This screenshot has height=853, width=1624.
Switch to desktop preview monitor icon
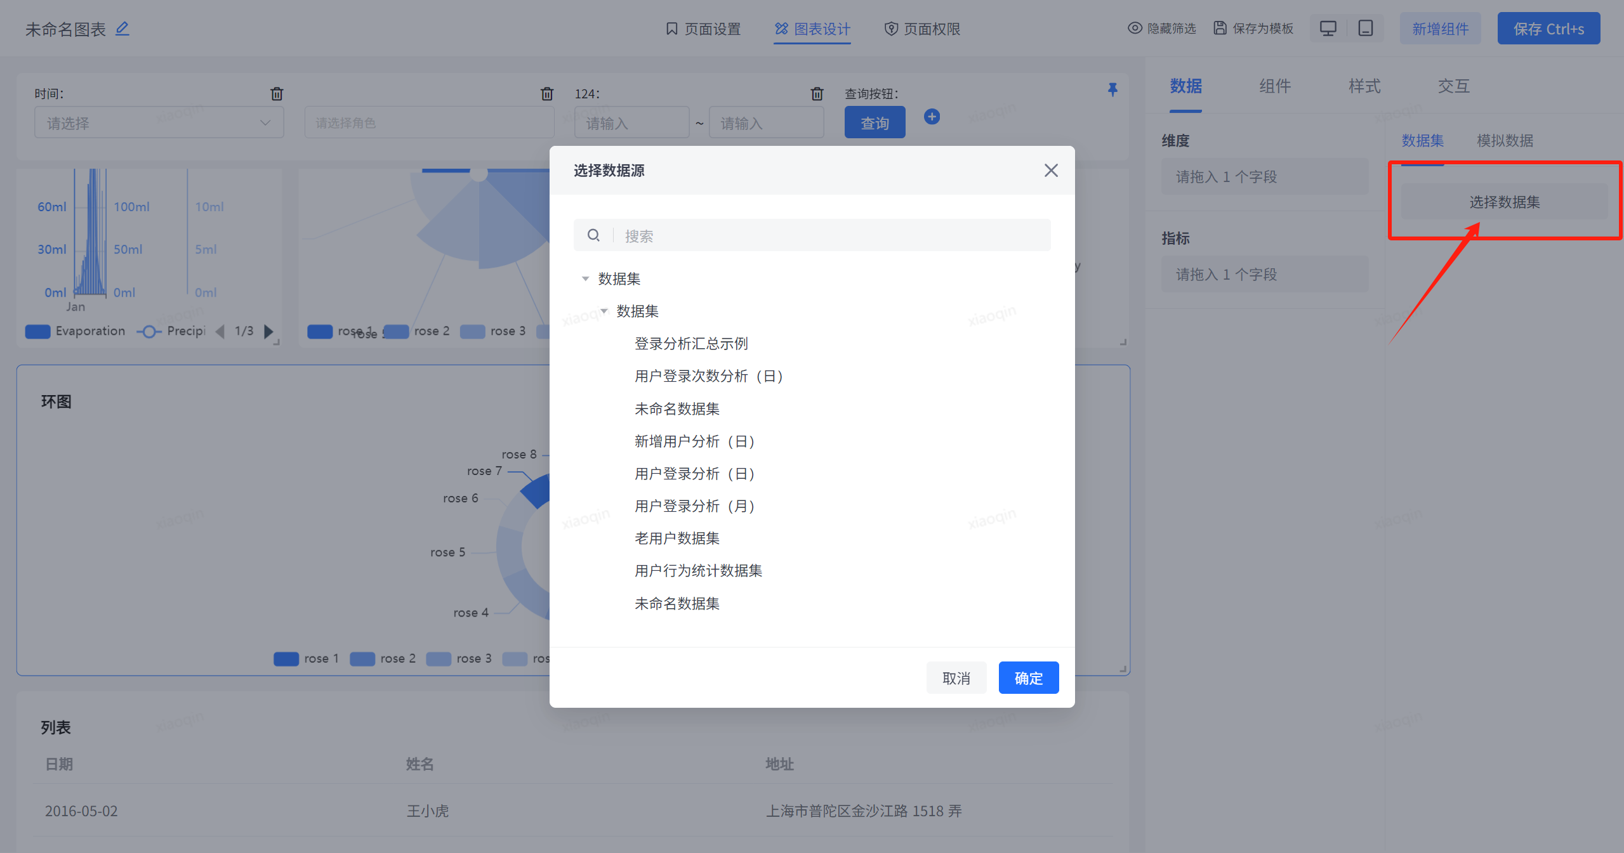coord(1328,29)
